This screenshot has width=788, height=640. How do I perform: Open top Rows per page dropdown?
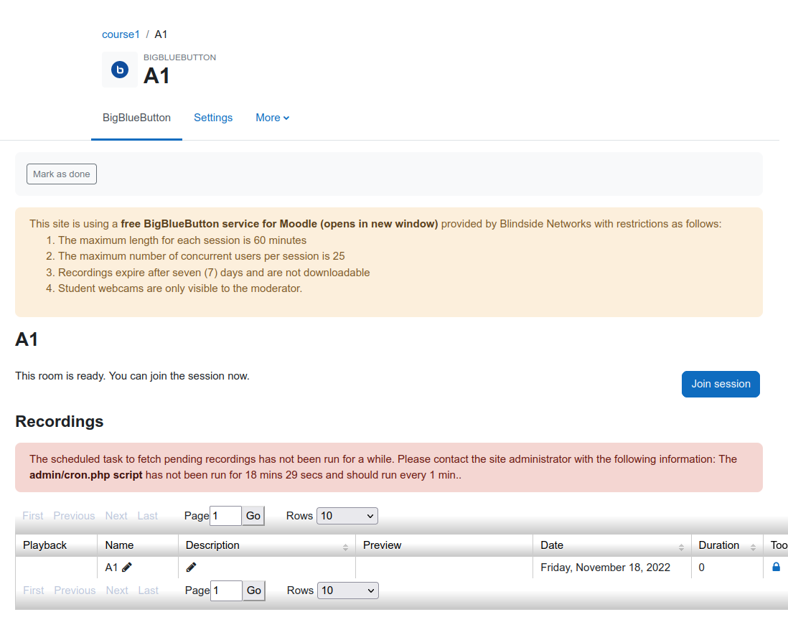click(x=347, y=516)
